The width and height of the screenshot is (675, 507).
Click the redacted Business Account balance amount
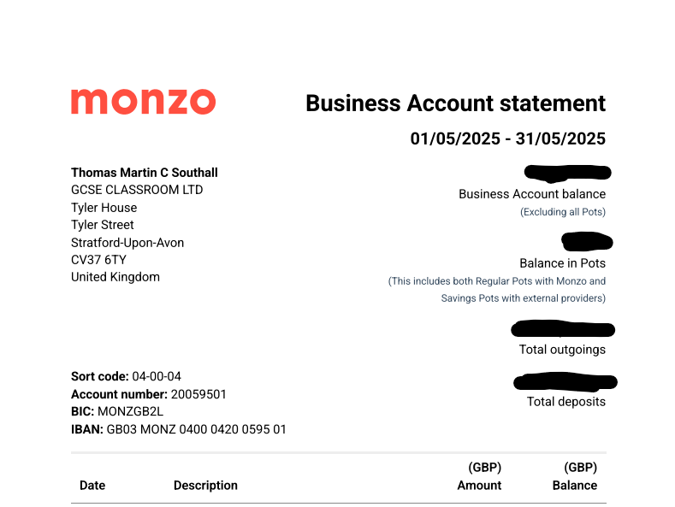(567, 173)
